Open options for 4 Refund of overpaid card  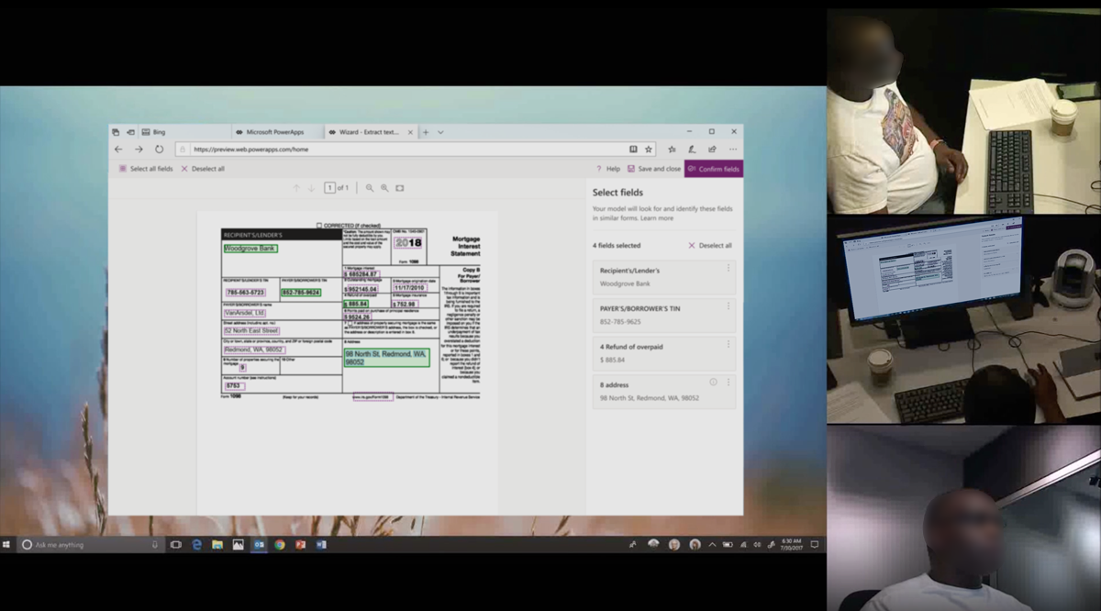pos(728,343)
